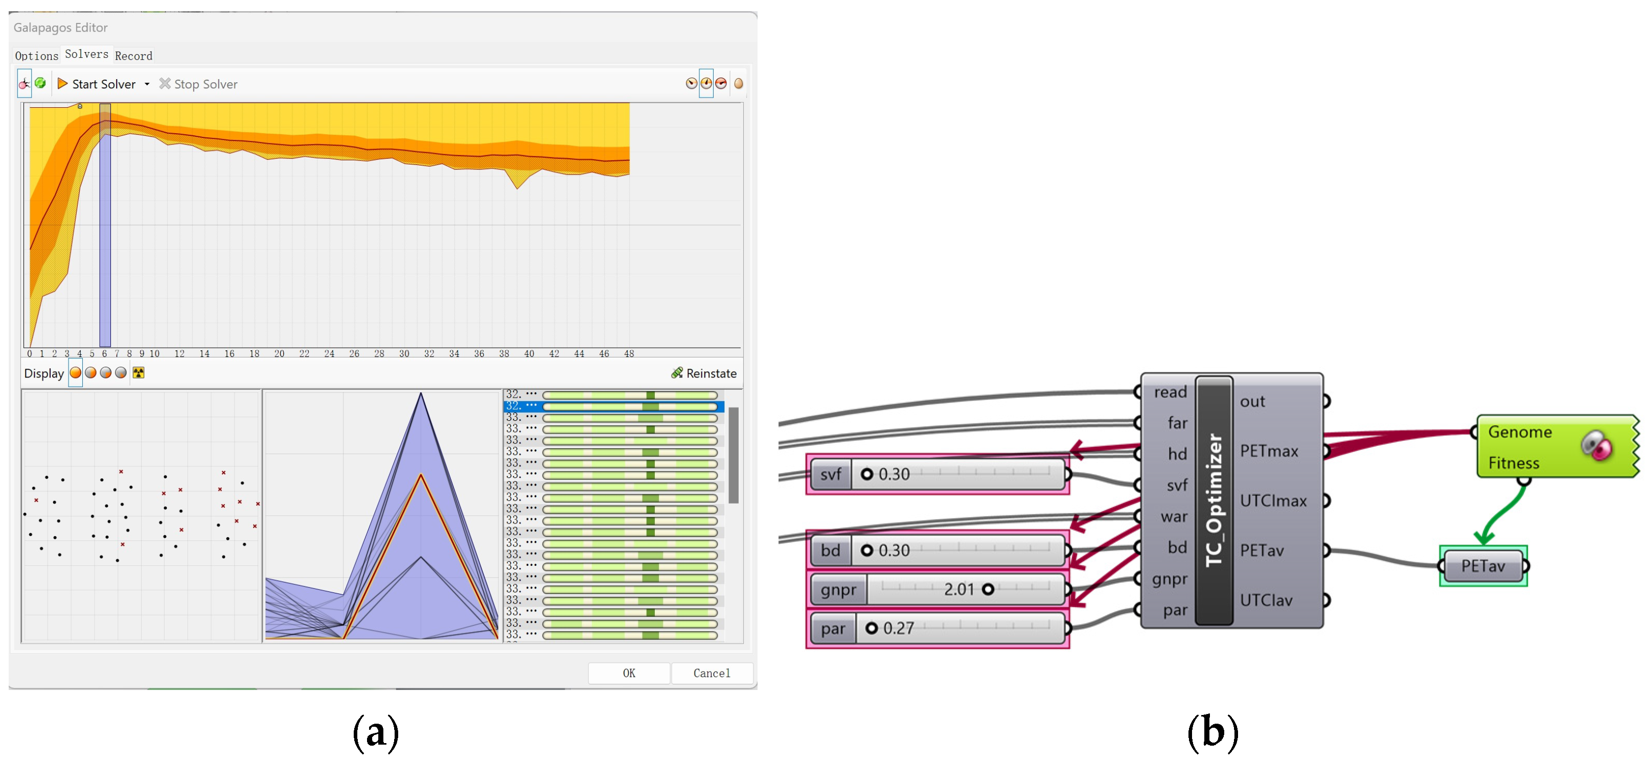The image size is (1648, 762).
Task: Click the Galapagos icon on Genome component
Action: click(x=1597, y=445)
